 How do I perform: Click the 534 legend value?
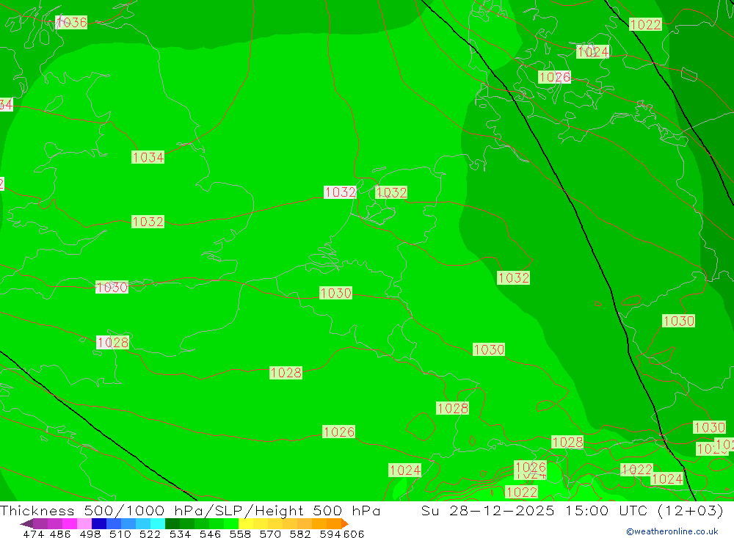pyautogui.click(x=181, y=534)
